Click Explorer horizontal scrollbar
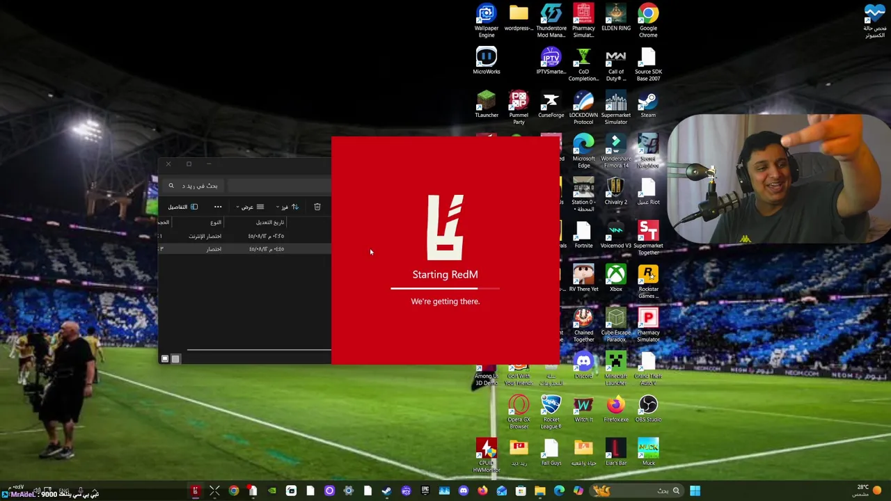 tap(259, 351)
